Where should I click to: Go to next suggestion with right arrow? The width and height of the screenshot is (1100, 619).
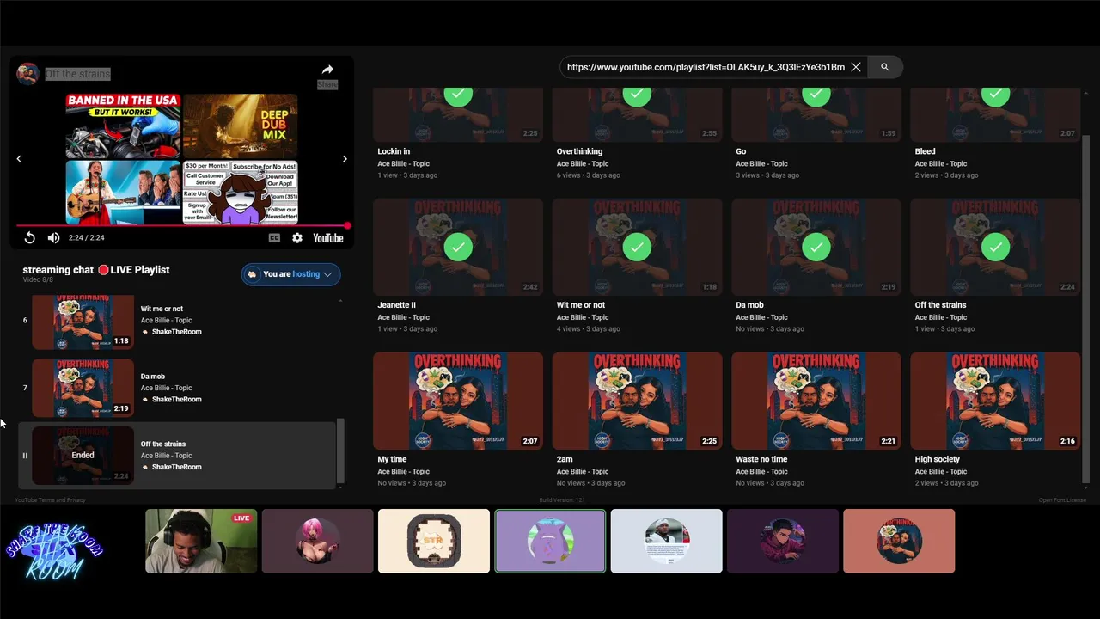pos(345,159)
